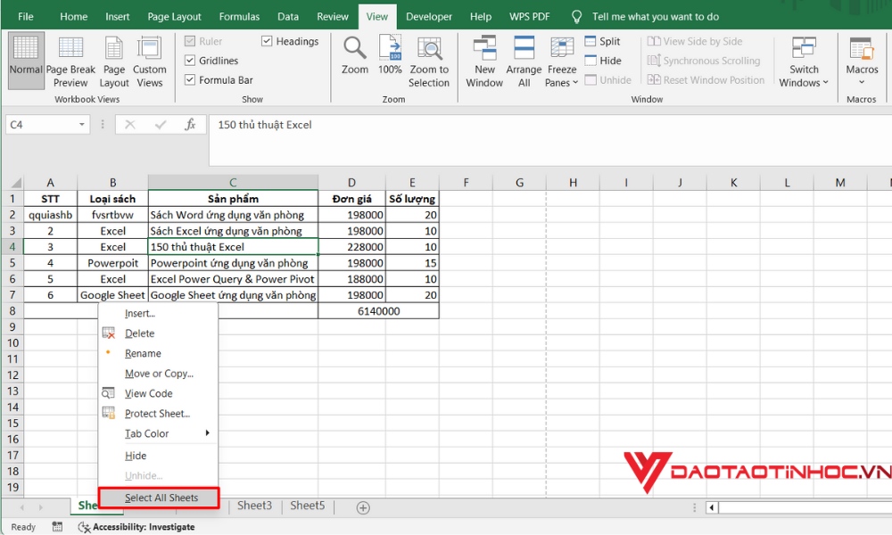
Task: Open the Tab Color submenu
Action: [148, 434]
